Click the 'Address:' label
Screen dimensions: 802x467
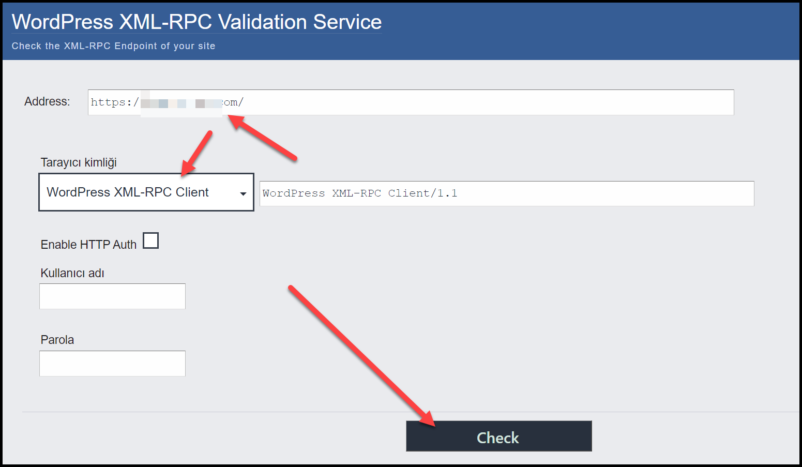[x=47, y=101]
